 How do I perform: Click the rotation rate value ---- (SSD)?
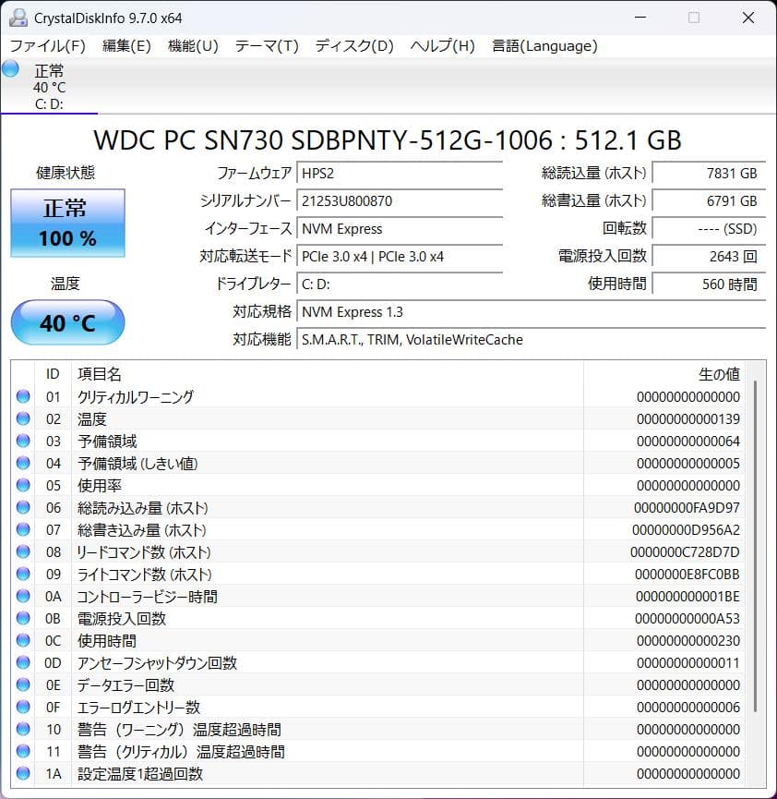click(709, 229)
